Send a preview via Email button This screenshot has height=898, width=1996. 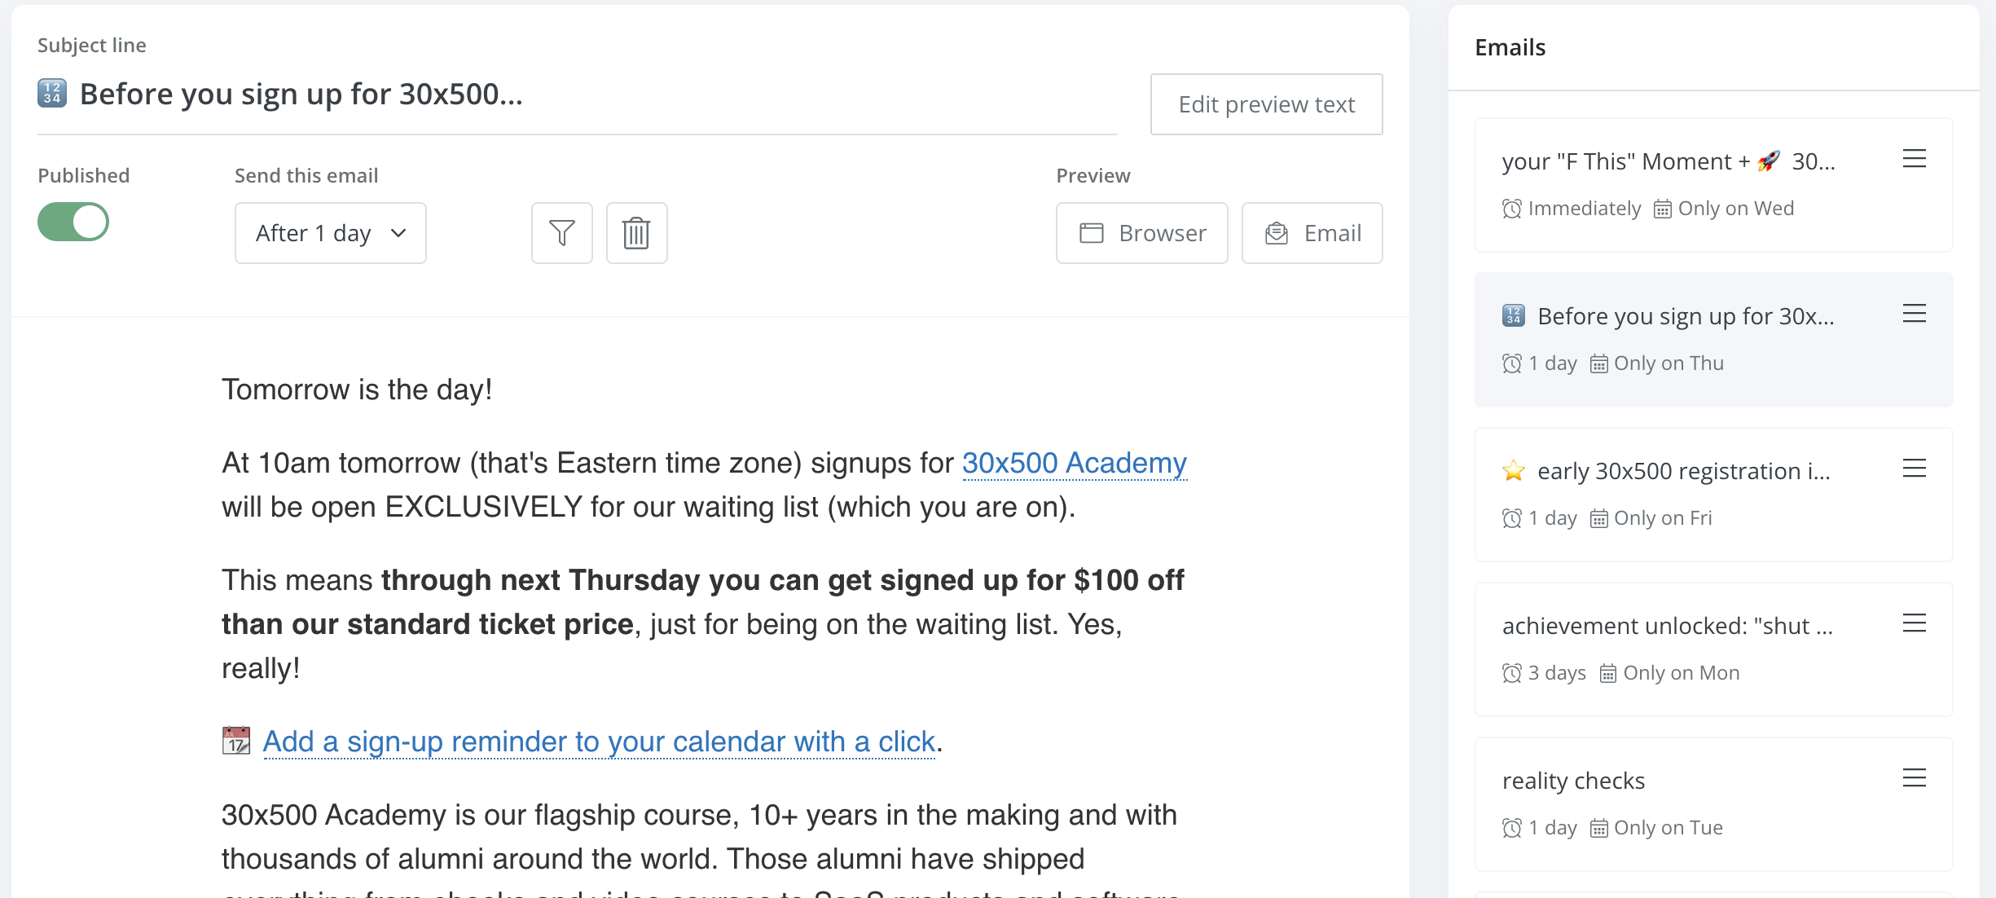point(1312,233)
